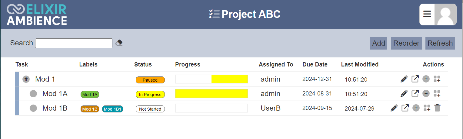Click the Reorder button
The image size is (463, 139).
pos(406,43)
